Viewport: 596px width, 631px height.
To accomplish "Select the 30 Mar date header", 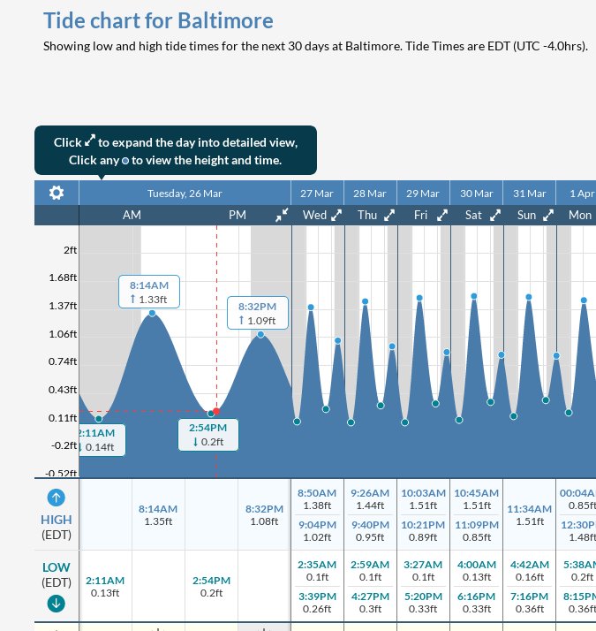I will pyautogui.click(x=476, y=194).
